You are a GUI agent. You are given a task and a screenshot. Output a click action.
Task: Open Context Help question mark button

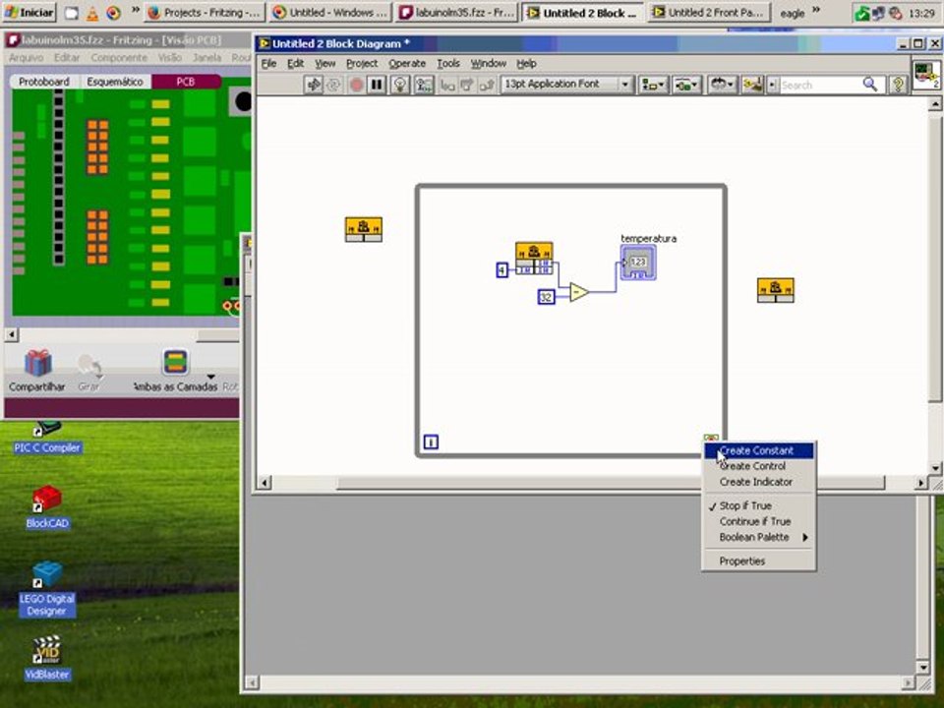coord(898,85)
